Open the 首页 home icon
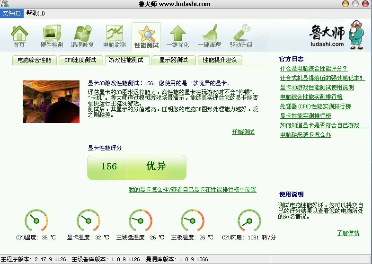372x264 pixels. coord(19,36)
